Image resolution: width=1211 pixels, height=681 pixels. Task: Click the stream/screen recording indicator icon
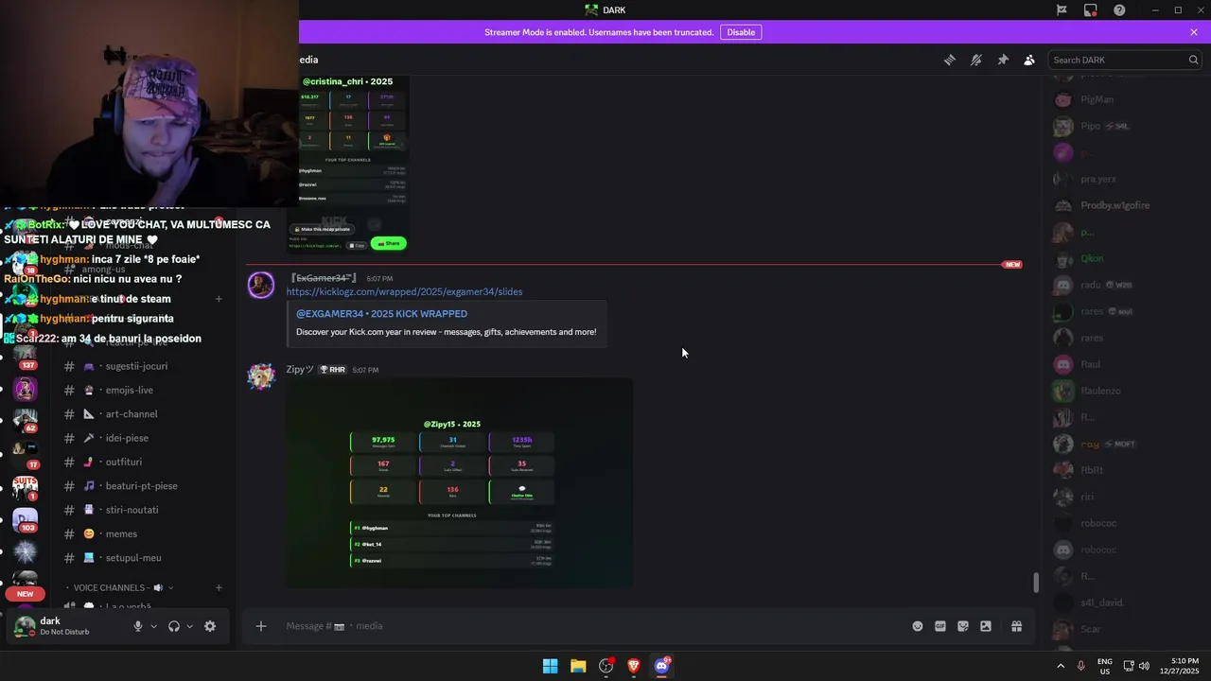(x=1091, y=10)
